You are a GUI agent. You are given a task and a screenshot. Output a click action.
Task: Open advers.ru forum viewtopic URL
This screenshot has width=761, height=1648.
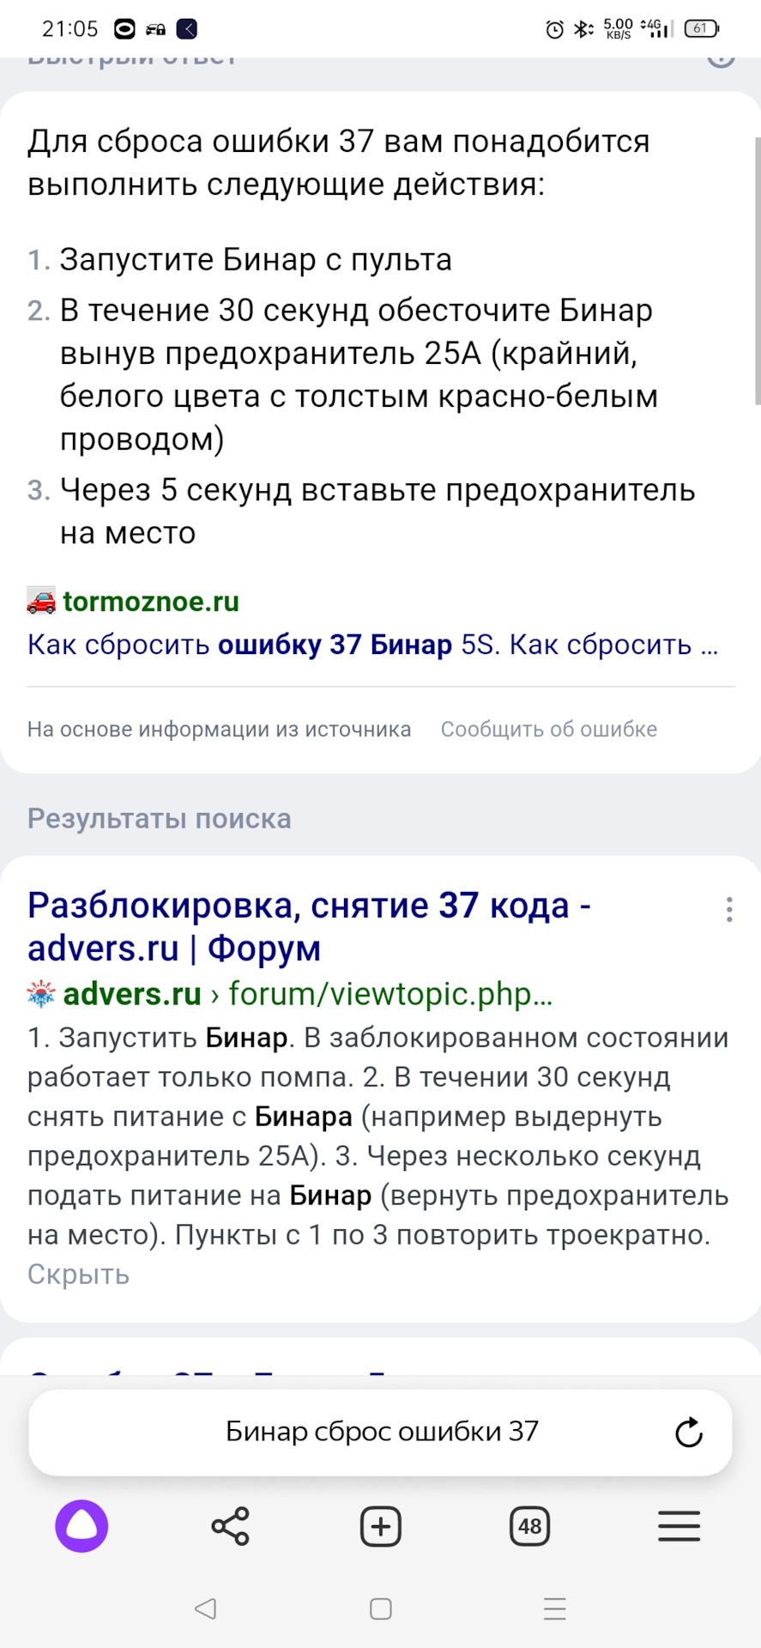(x=390, y=994)
